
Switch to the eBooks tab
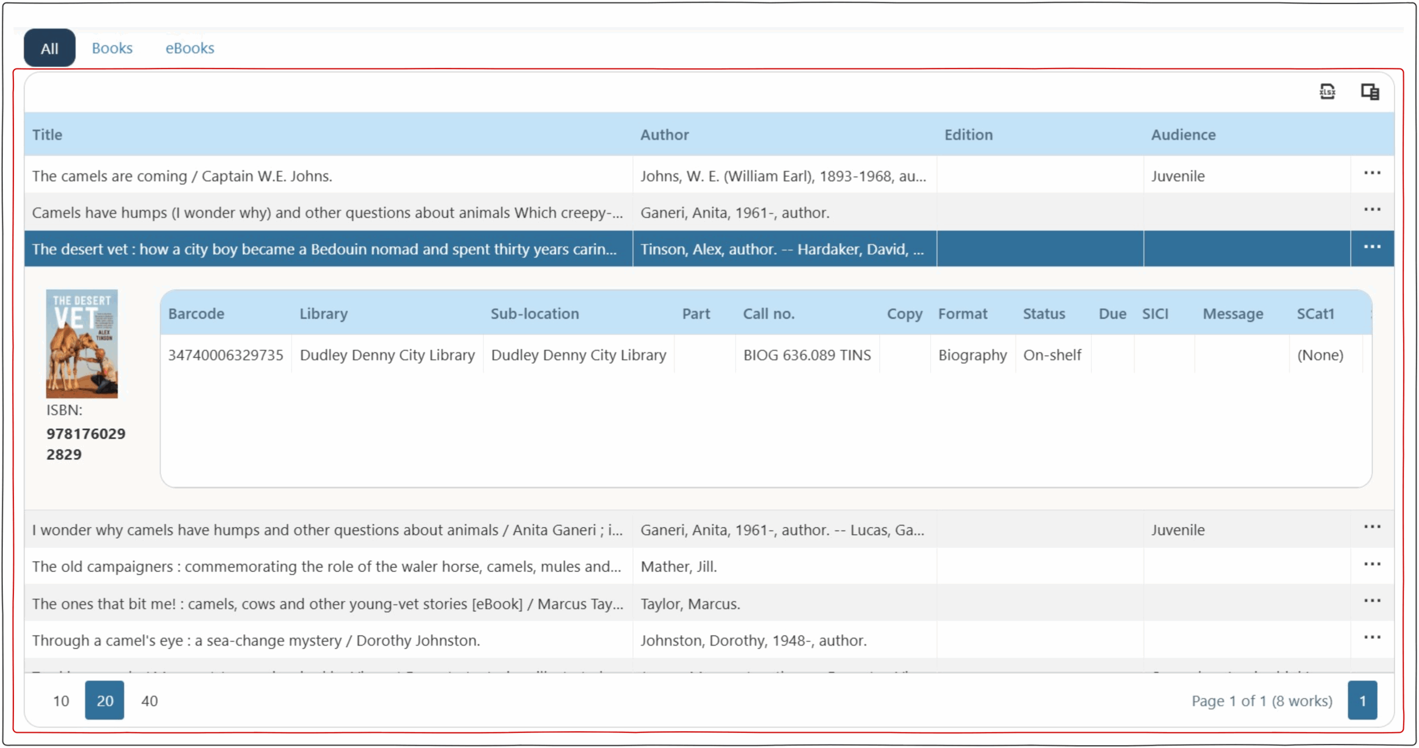[190, 48]
